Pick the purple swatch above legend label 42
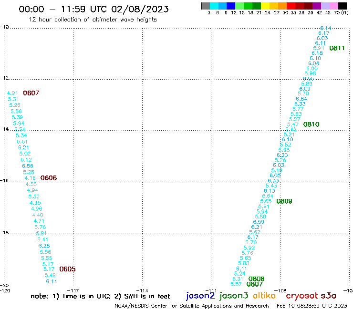The height and width of the screenshot is (310, 353). coord(317,6)
